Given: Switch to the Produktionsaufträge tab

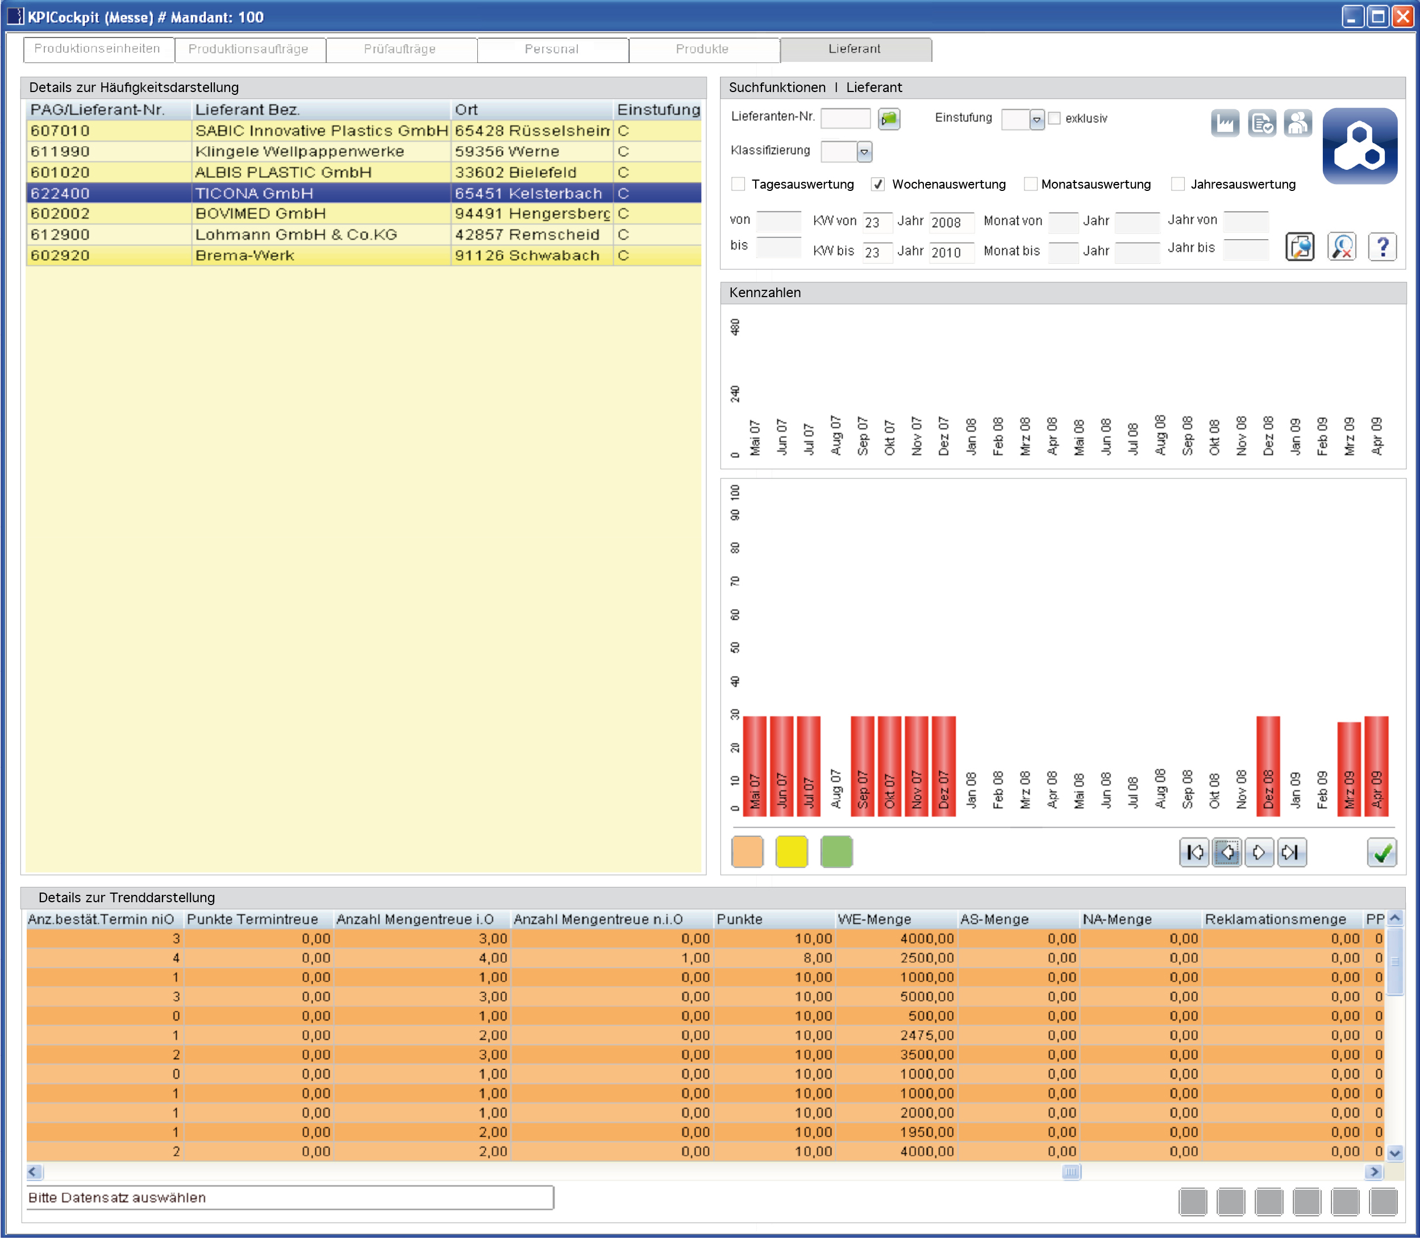Looking at the screenshot, I should 249,49.
